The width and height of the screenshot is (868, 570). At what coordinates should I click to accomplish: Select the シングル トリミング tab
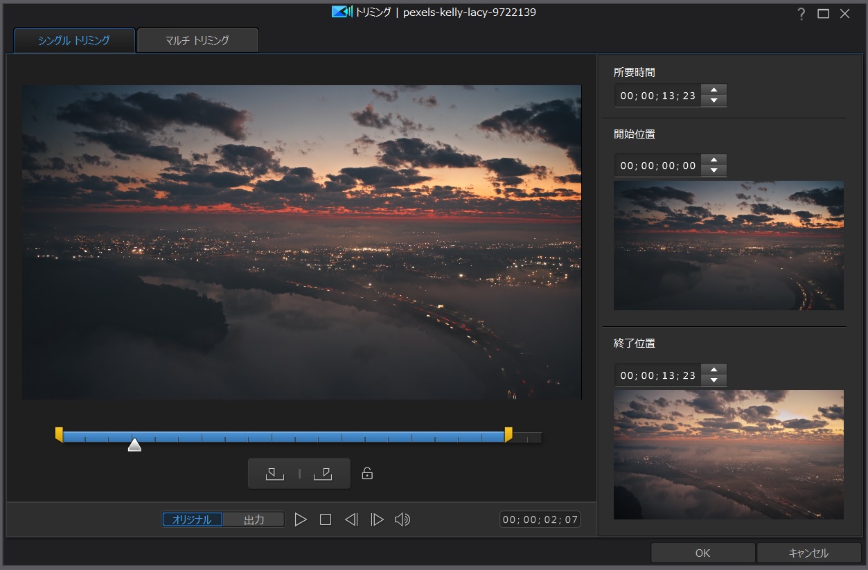tap(74, 40)
